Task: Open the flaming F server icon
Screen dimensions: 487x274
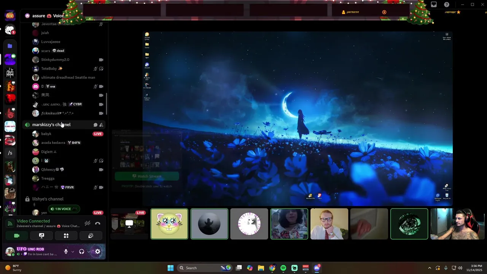Action: pos(10,86)
